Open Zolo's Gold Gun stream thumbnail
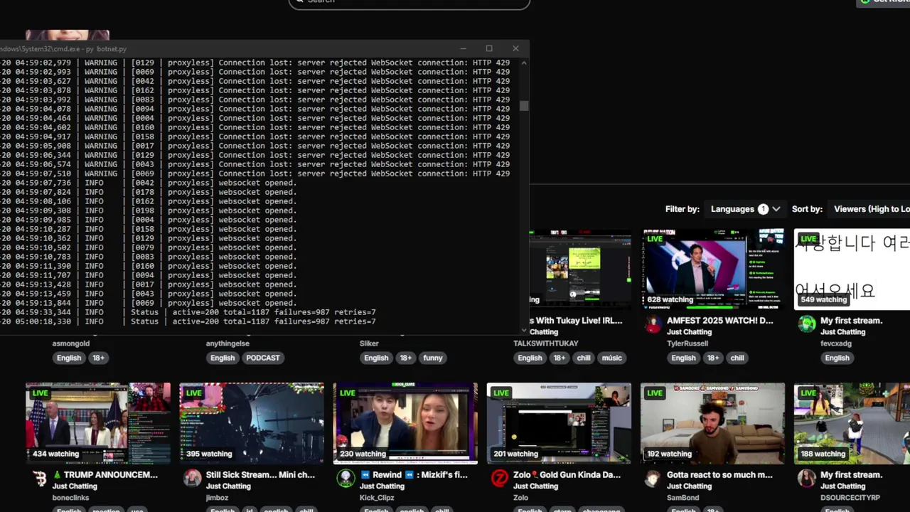910x512 pixels. [559, 423]
